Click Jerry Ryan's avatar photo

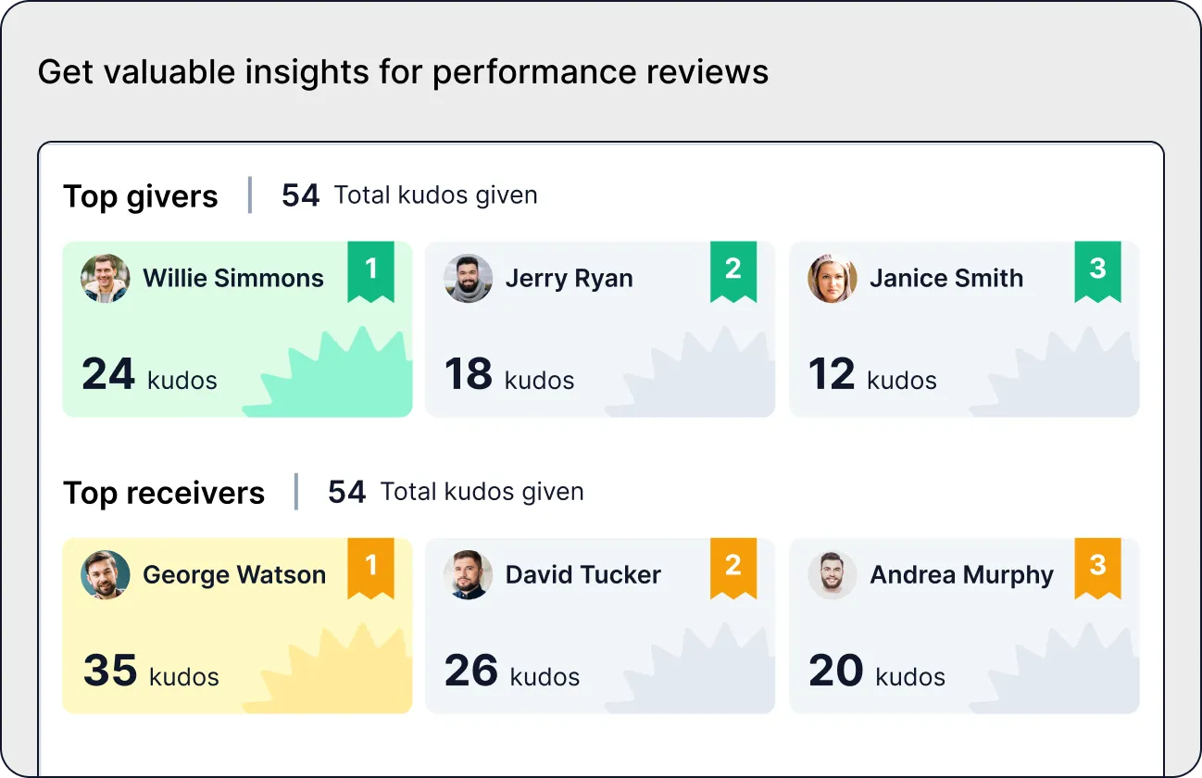(x=468, y=279)
